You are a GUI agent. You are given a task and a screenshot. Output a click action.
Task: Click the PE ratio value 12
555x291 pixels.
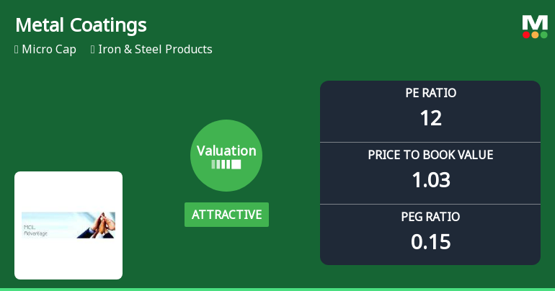[430, 117]
